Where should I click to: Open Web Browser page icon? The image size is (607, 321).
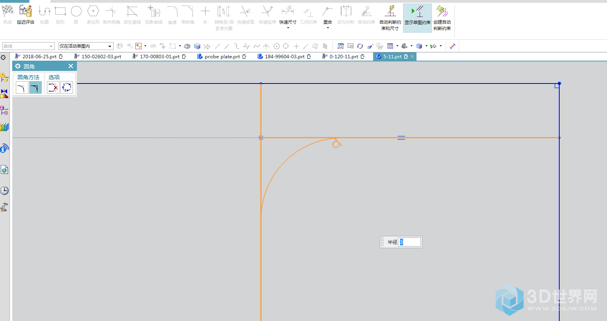[4, 170]
